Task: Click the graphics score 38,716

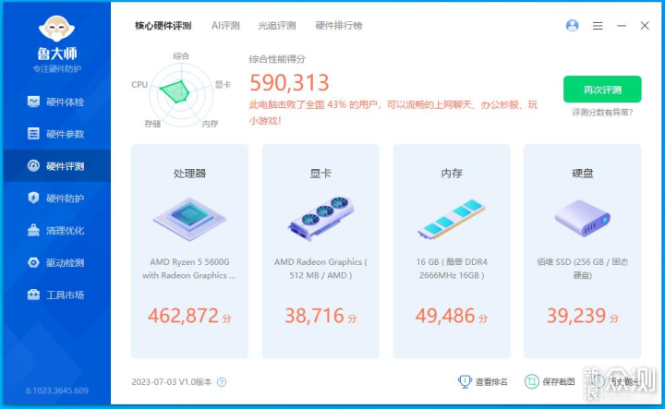Action: (x=314, y=316)
